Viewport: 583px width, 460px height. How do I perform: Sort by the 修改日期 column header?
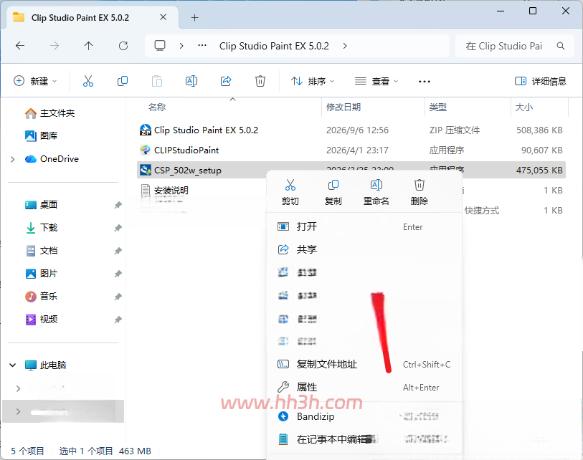(x=343, y=107)
